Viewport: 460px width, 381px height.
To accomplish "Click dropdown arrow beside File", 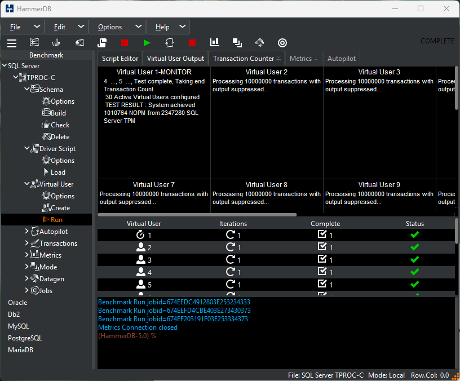I will [x=37, y=26].
